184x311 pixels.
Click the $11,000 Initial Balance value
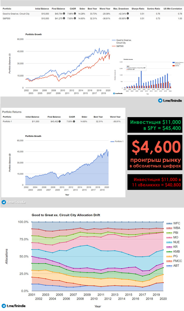(x=35, y=121)
